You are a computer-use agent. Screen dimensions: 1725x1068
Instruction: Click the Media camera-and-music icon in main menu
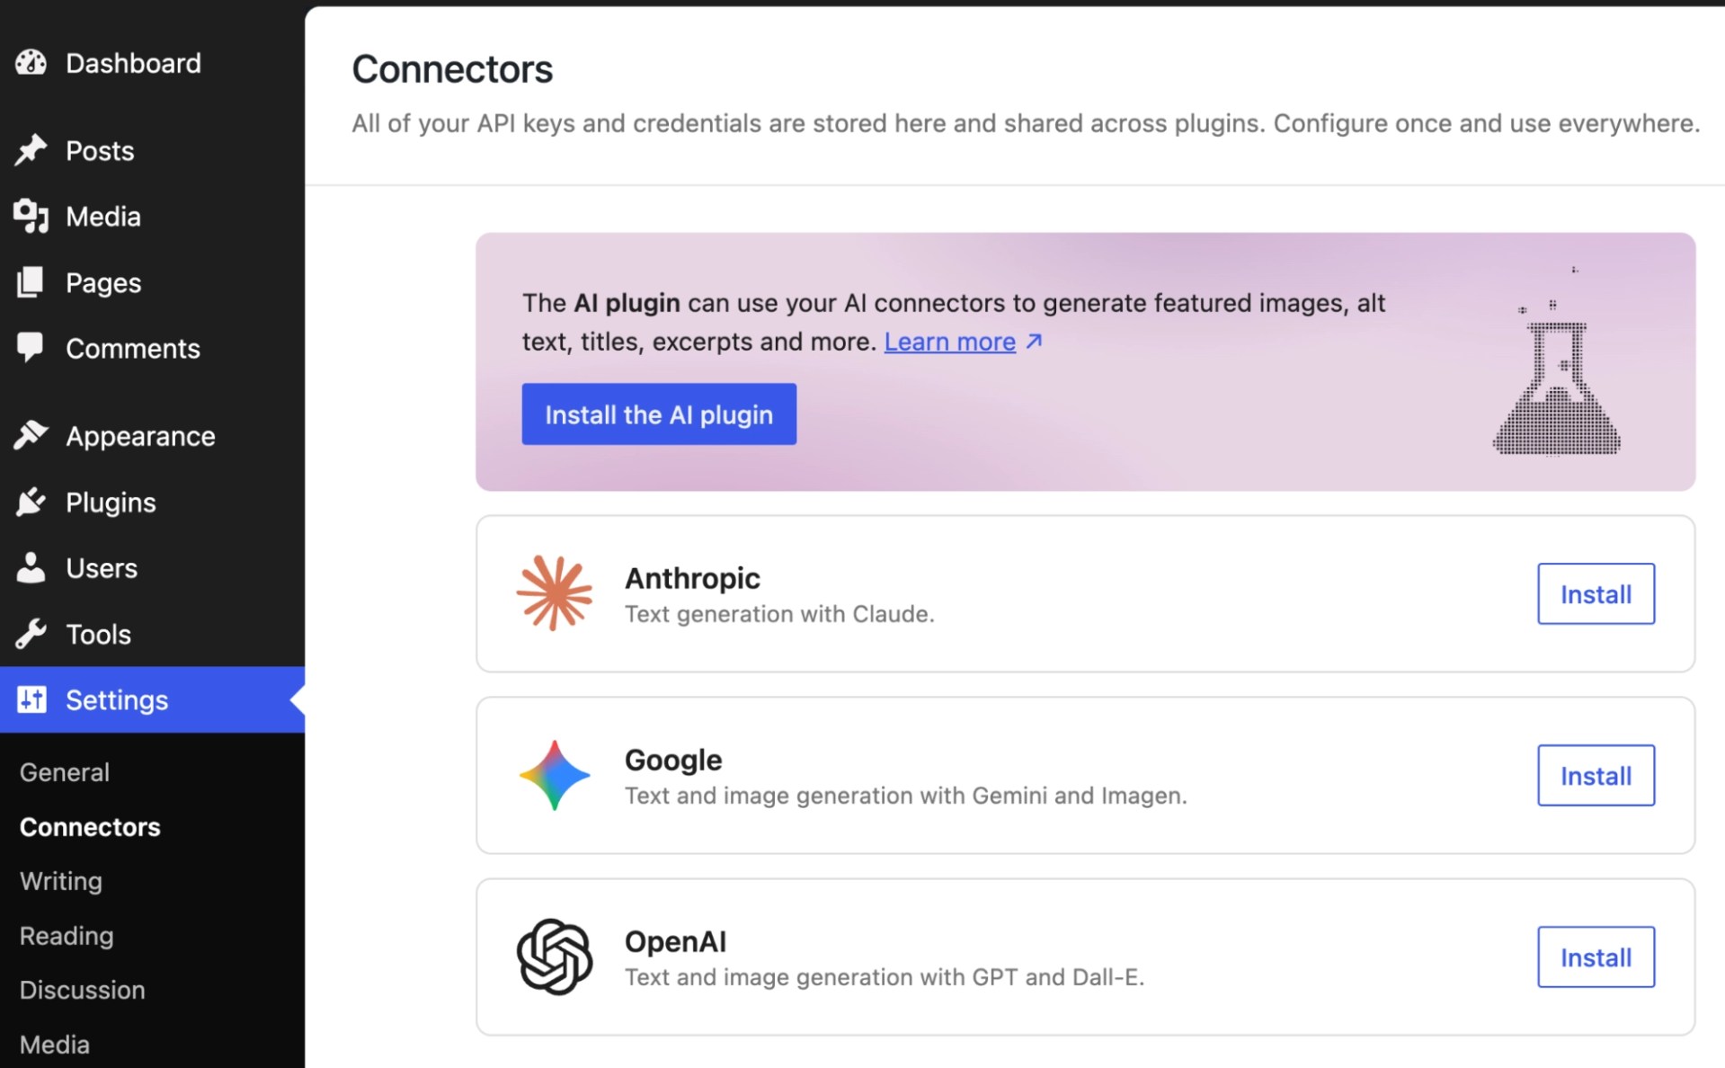pos(31,217)
